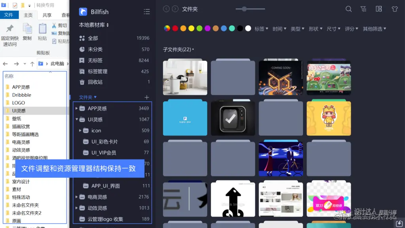Click the 粘贴 paste icon in Explorer
405x228 pixels.
[x=42, y=28]
